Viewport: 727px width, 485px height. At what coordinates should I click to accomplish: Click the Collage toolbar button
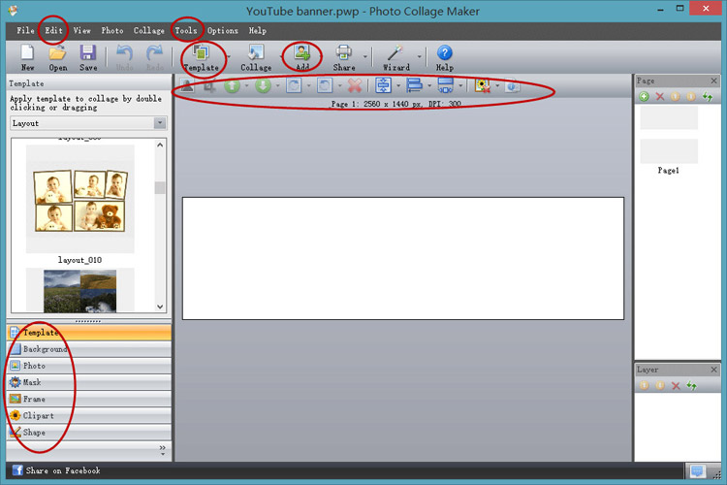click(256, 57)
